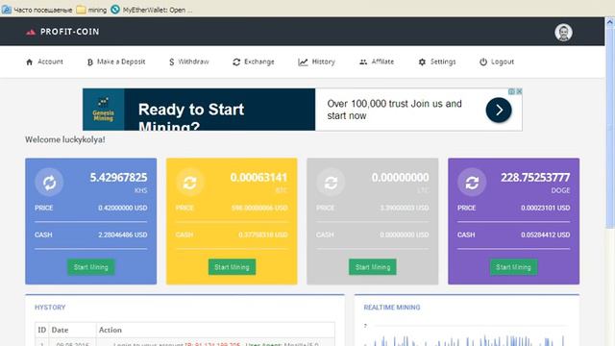Open the Withdraw page
Image resolution: width=615 pixels, height=346 pixels.
[x=194, y=62]
